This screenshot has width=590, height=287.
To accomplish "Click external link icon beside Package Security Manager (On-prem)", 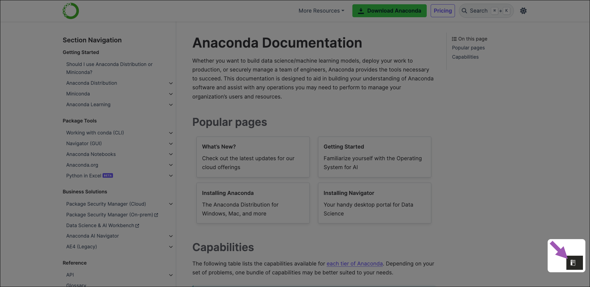I will point(156,215).
